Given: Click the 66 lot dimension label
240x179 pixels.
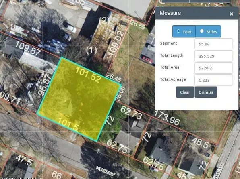Looking at the screenshot, I should (57, 175).
